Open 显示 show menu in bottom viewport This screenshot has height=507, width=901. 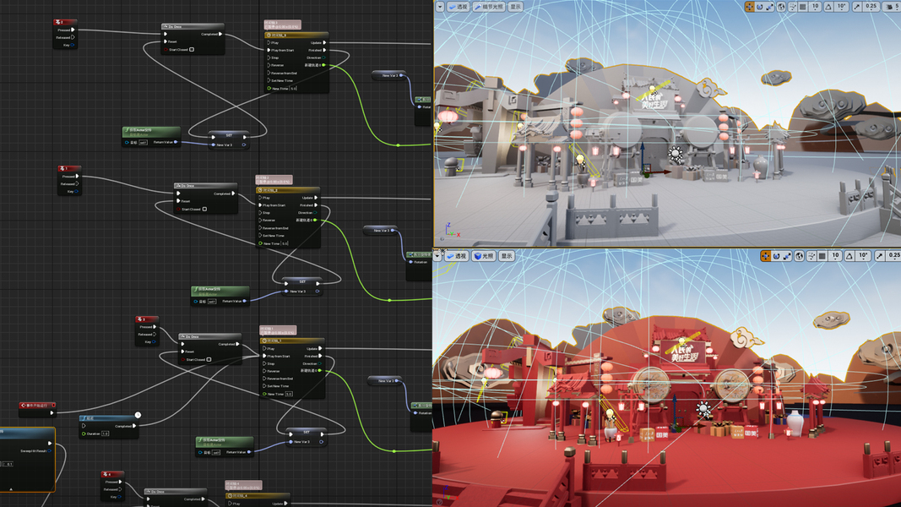507,256
